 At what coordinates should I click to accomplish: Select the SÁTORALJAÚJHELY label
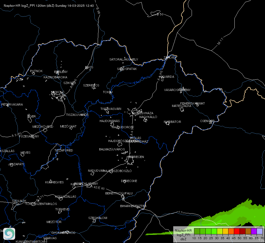pos(124,59)
